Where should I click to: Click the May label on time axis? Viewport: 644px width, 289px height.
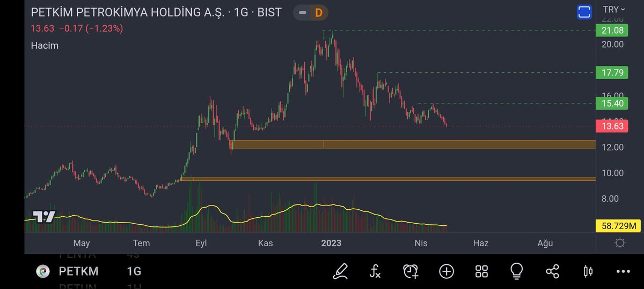click(82, 243)
